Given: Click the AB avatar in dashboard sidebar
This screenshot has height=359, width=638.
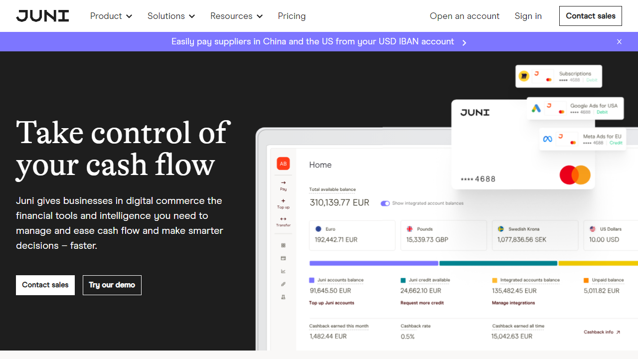Looking at the screenshot, I should point(283,164).
